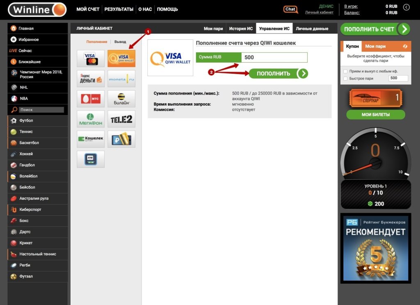Open Главная in the sidebar
The height and width of the screenshot is (305, 420).
(37, 28)
